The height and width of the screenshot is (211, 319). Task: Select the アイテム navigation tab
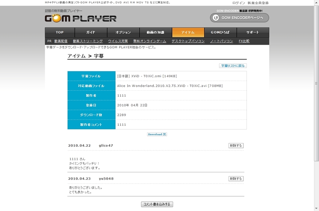(188, 32)
